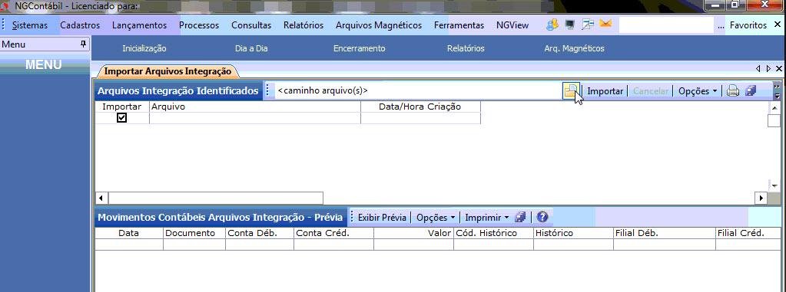The width and height of the screenshot is (786, 292).
Task: Click the Data column header in Prévia
Action: (x=129, y=233)
